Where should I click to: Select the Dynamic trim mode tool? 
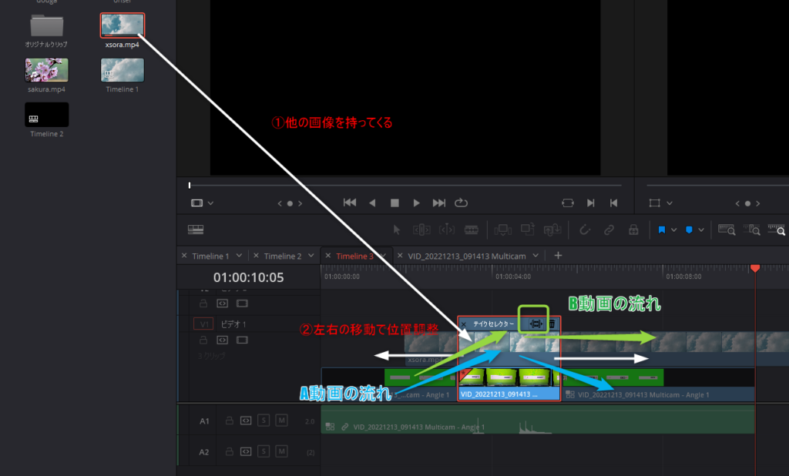(446, 230)
